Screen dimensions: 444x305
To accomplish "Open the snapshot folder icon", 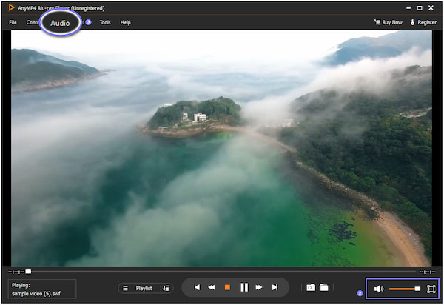I will (324, 287).
